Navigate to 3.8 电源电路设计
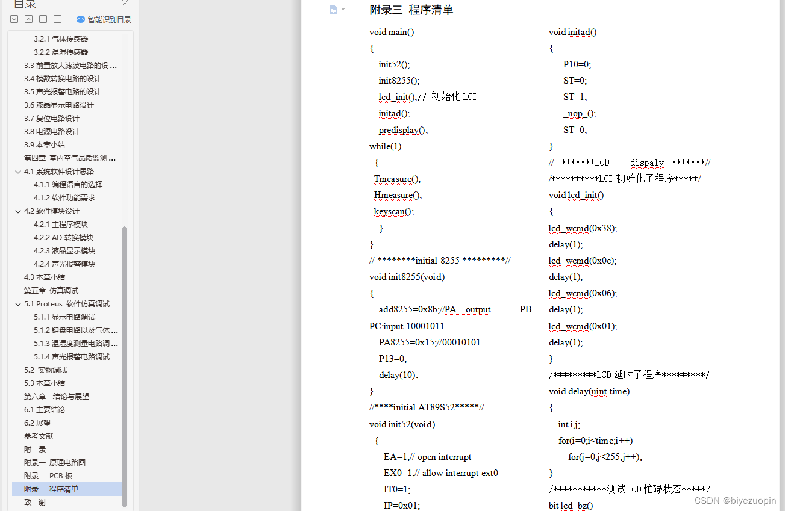 click(x=52, y=132)
